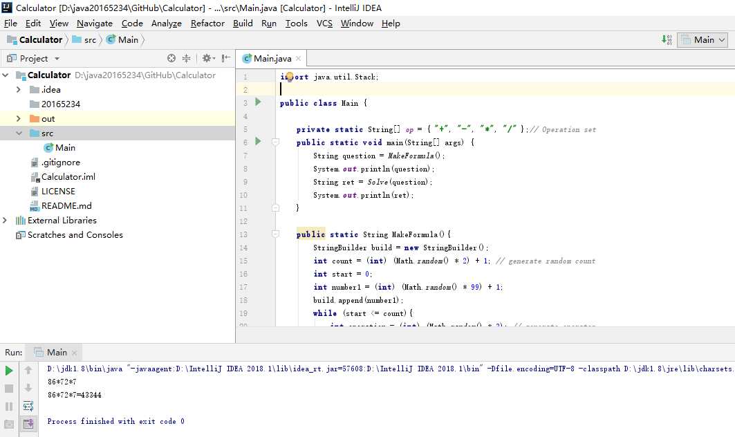The image size is (735, 437).
Task: Toggle soft-wrap in Run console
Action: click(28, 406)
